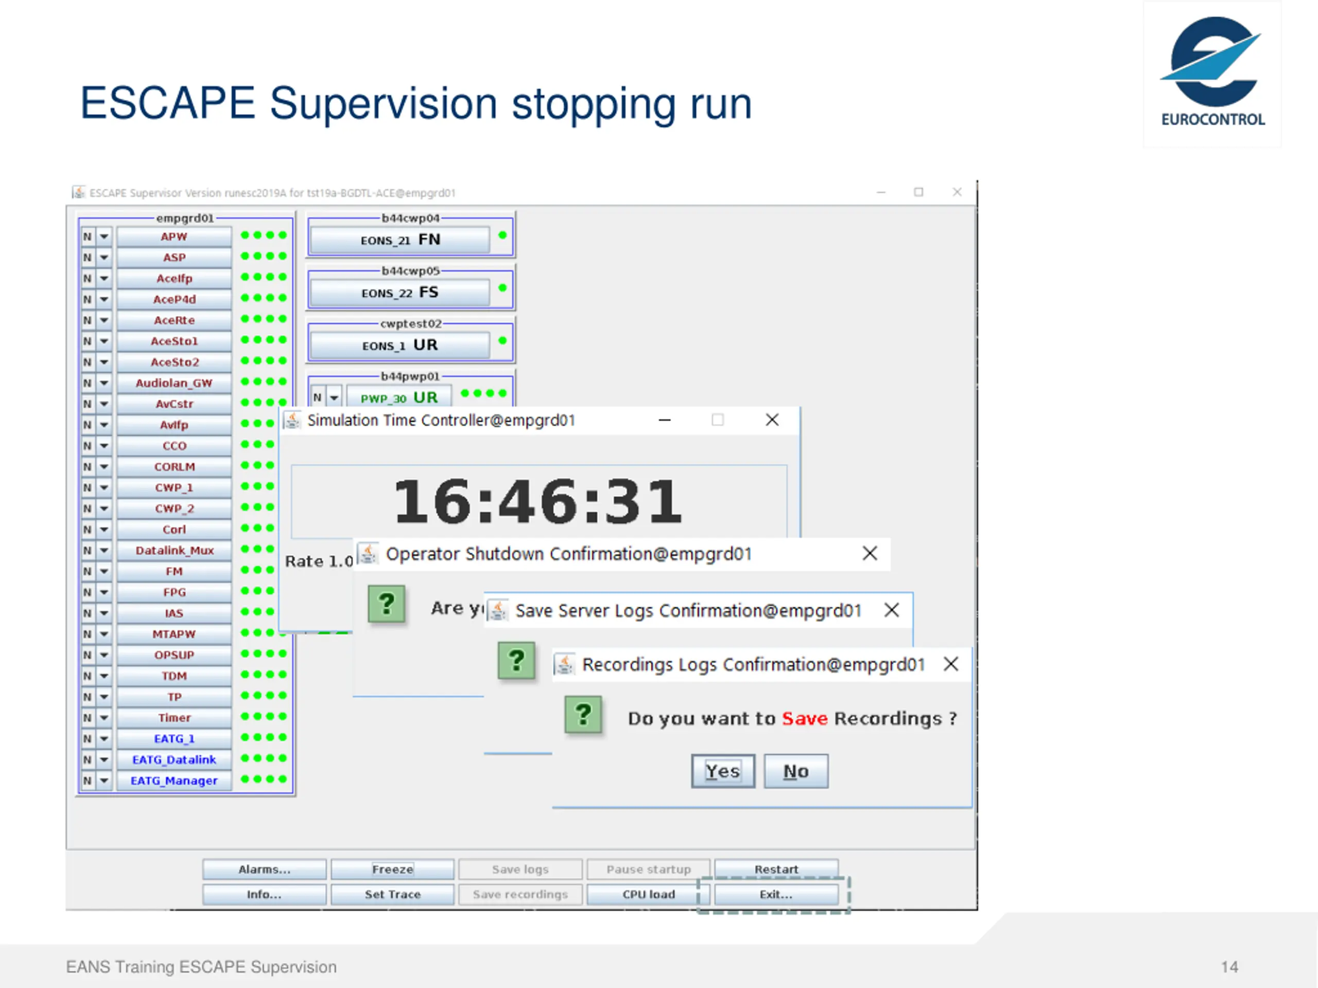Open the dropdown next to AceRte

[x=105, y=320]
